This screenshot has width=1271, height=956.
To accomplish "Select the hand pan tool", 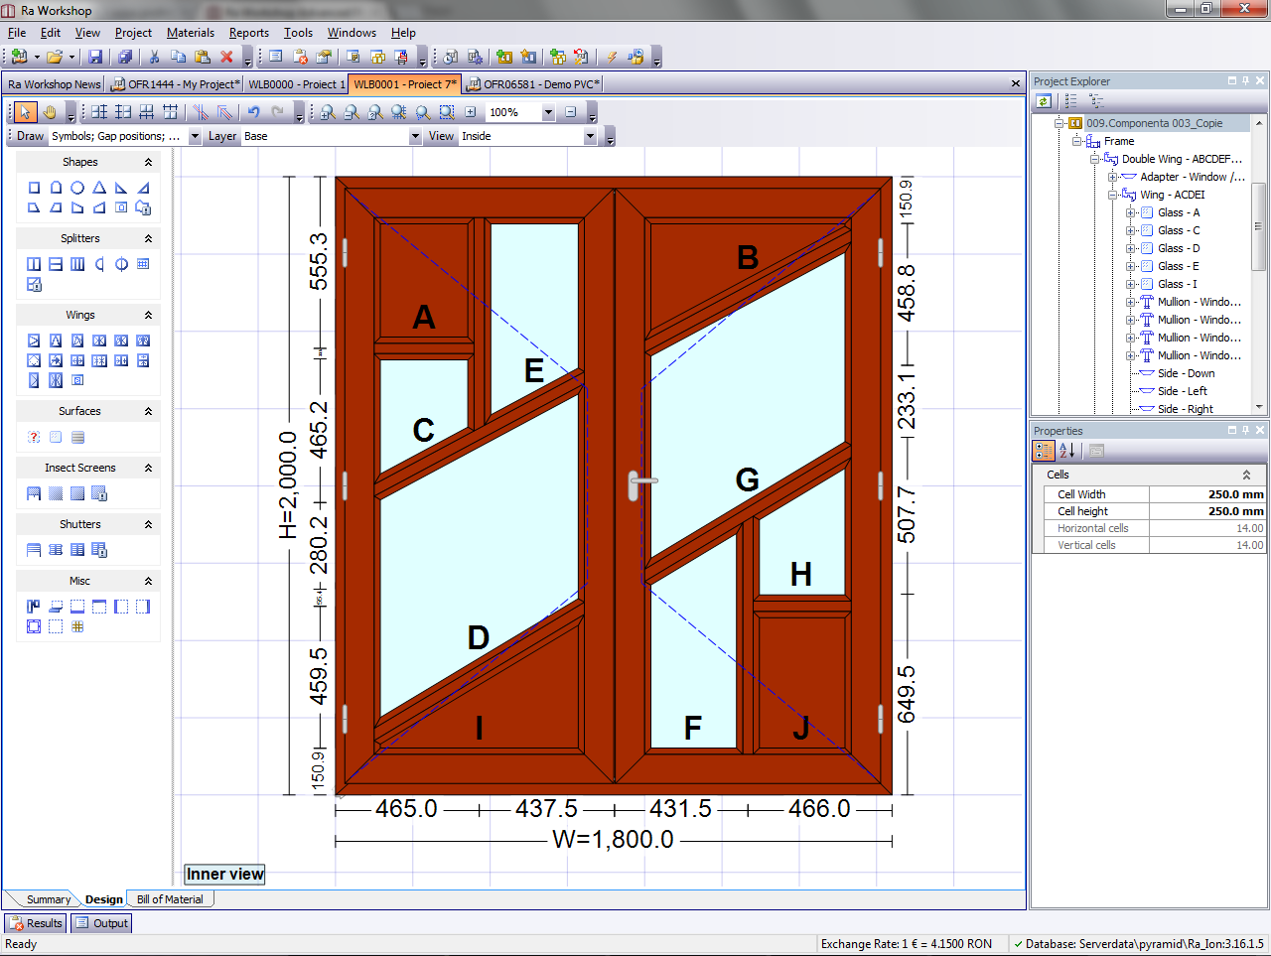I will tap(50, 112).
